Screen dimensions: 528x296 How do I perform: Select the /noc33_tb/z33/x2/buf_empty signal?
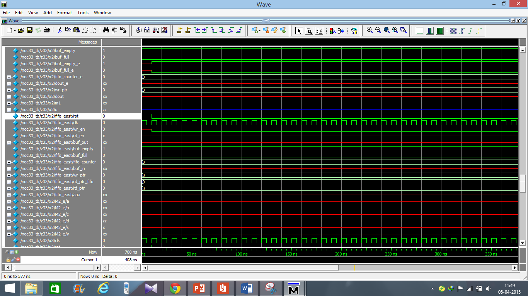[x=48, y=50]
